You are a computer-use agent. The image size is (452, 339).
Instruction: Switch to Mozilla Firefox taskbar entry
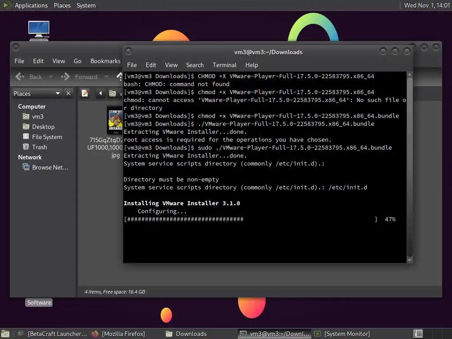118,334
